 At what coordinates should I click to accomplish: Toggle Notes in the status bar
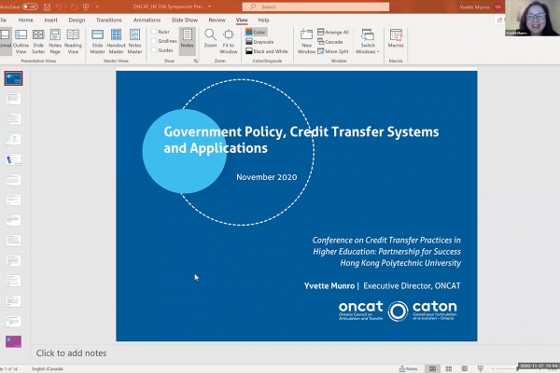click(x=408, y=368)
